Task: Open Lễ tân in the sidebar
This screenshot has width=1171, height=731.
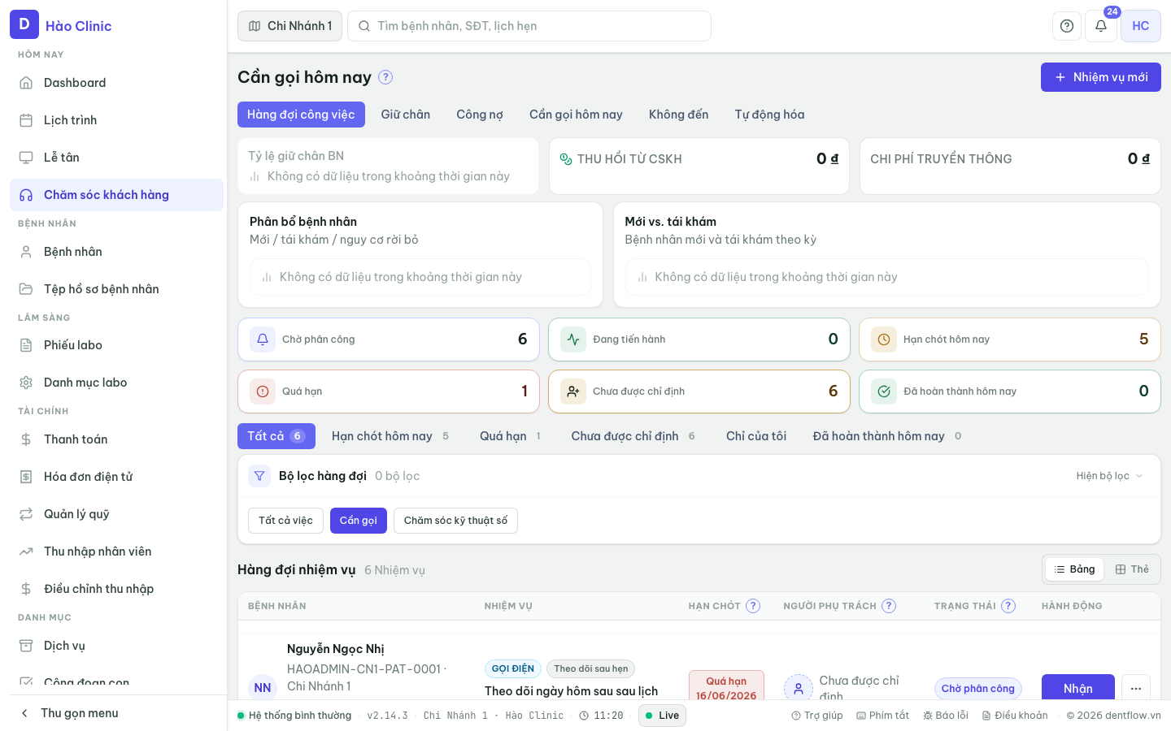Action: coord(118,158)
